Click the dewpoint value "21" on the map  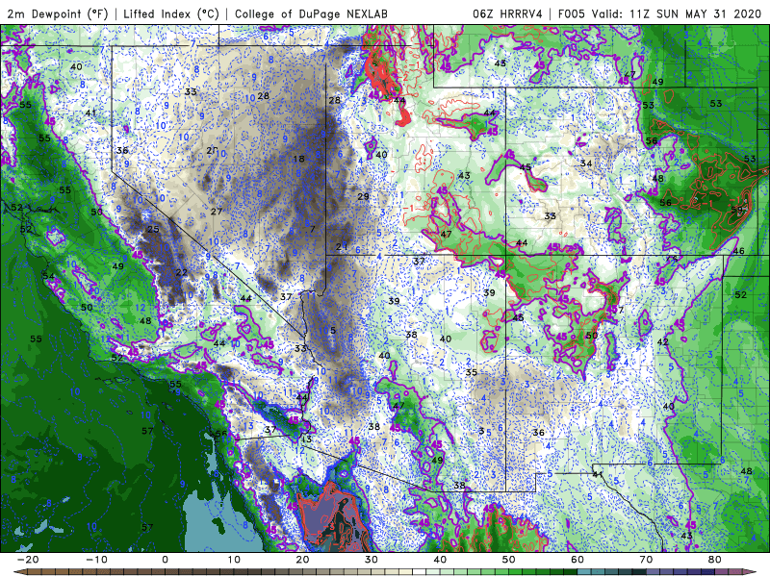342,246
